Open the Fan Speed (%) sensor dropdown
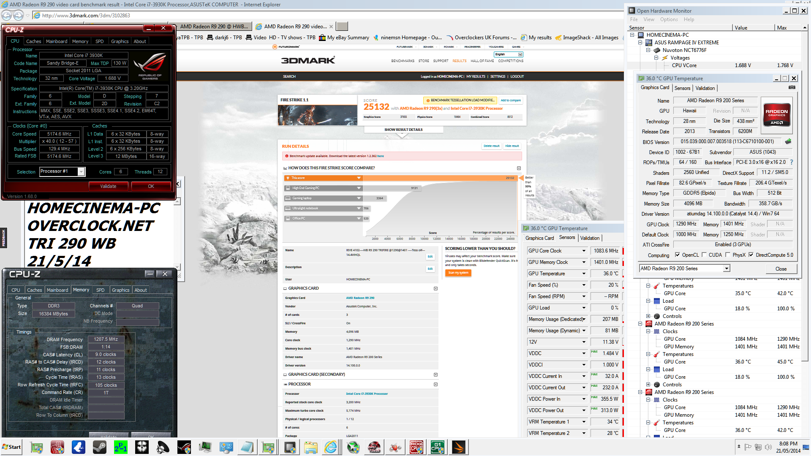 coord(584,285)
